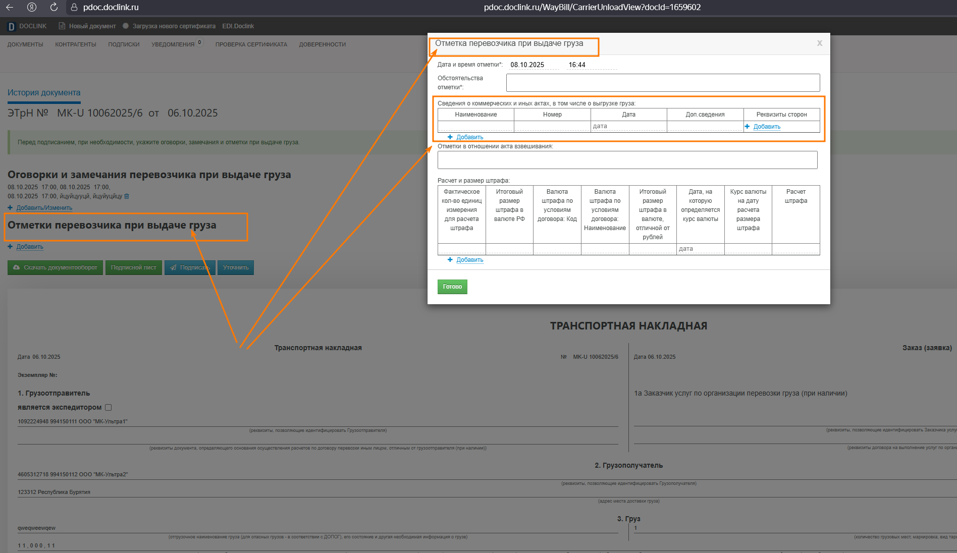Open the КОНТРАГЕНТЫ menu
This screenshot has height=553, width=957.
[76, 44]
